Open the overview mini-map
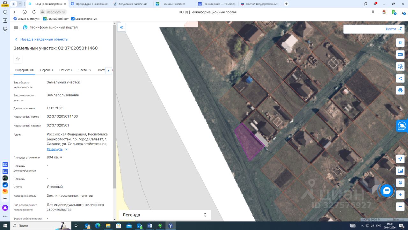 click(x=400, y=171)
